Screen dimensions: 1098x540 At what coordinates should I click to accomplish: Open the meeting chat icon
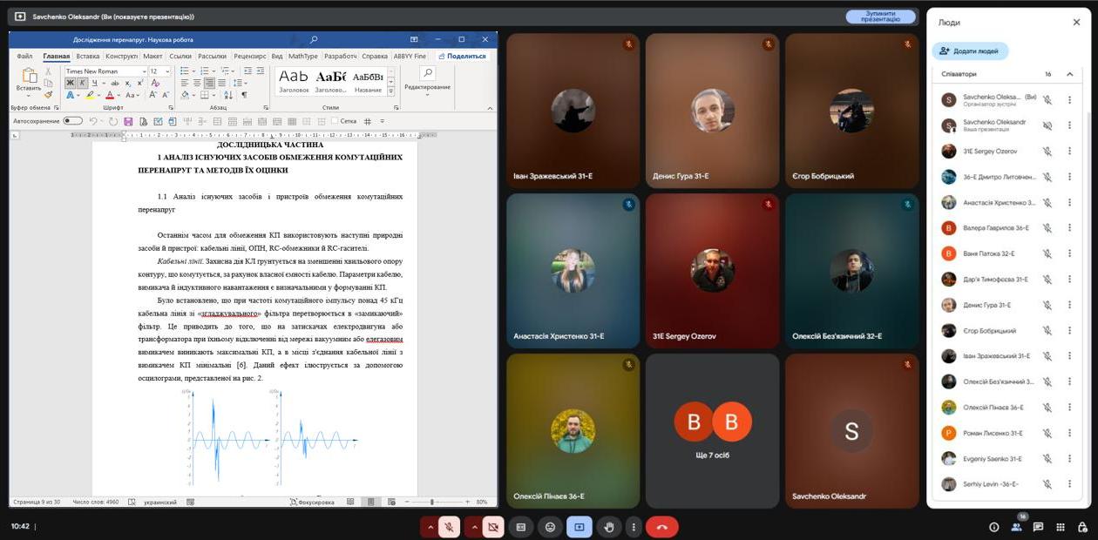click(1038, 527)
